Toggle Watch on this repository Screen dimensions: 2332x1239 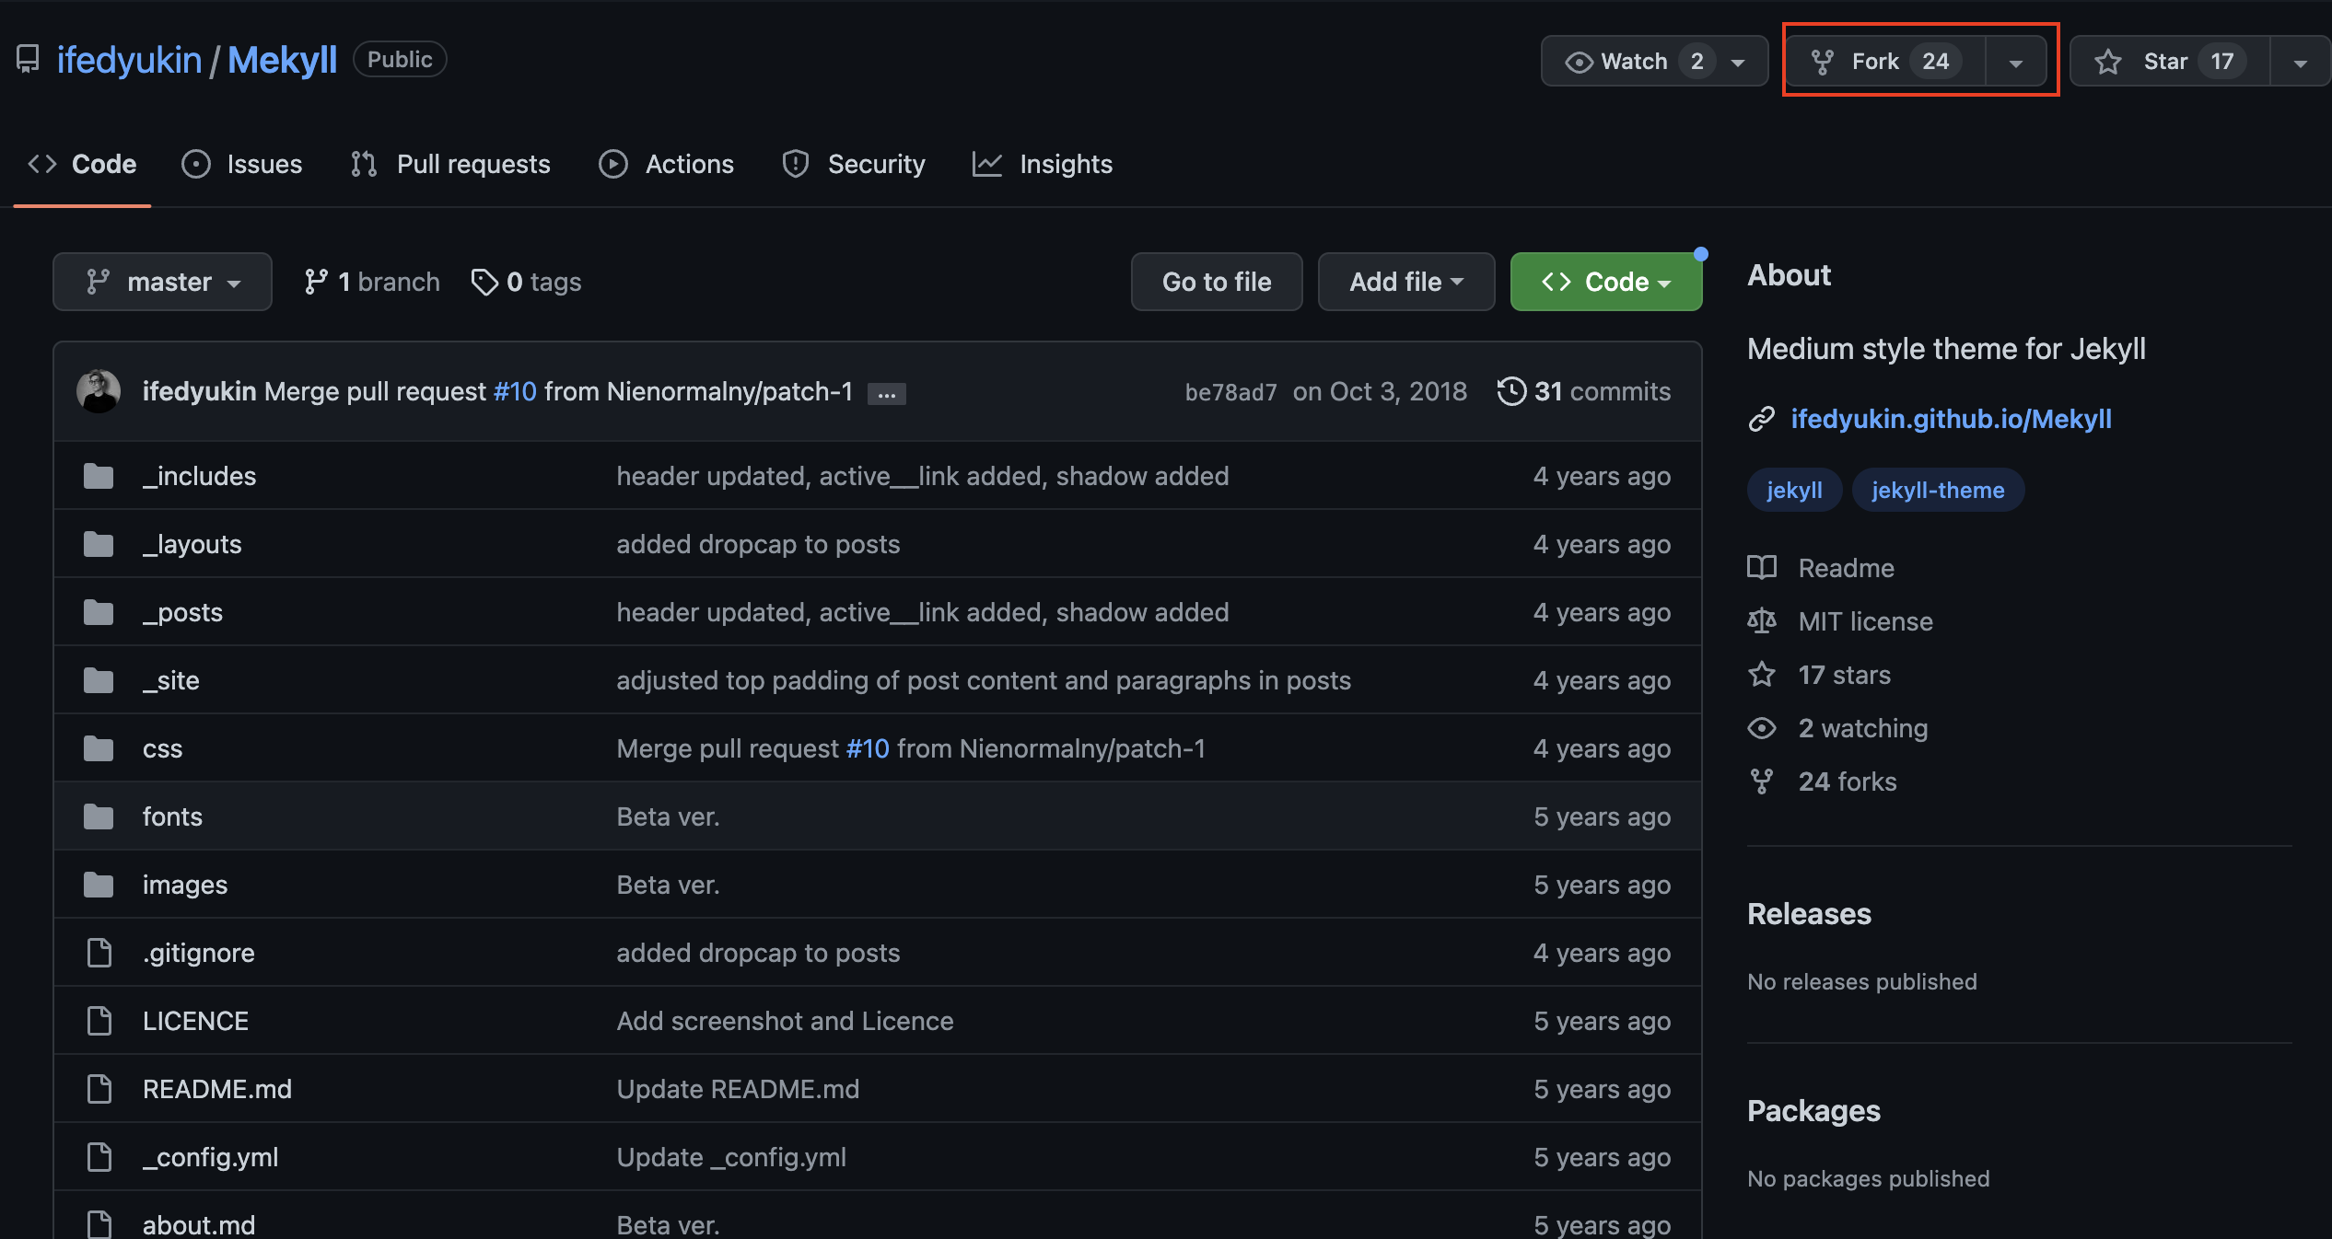coord(1633,62)
